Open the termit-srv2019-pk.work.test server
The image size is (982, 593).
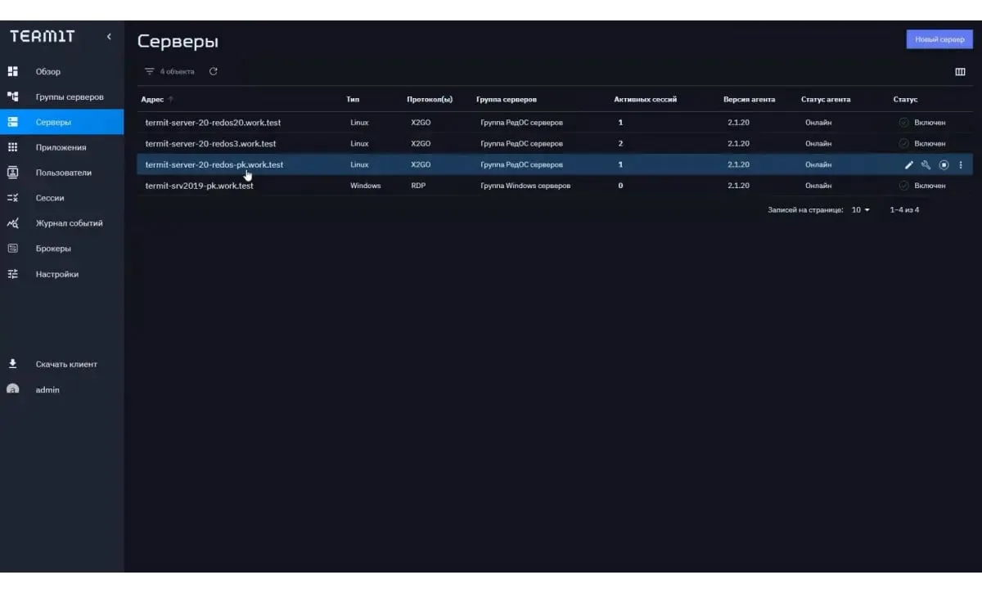199,186
